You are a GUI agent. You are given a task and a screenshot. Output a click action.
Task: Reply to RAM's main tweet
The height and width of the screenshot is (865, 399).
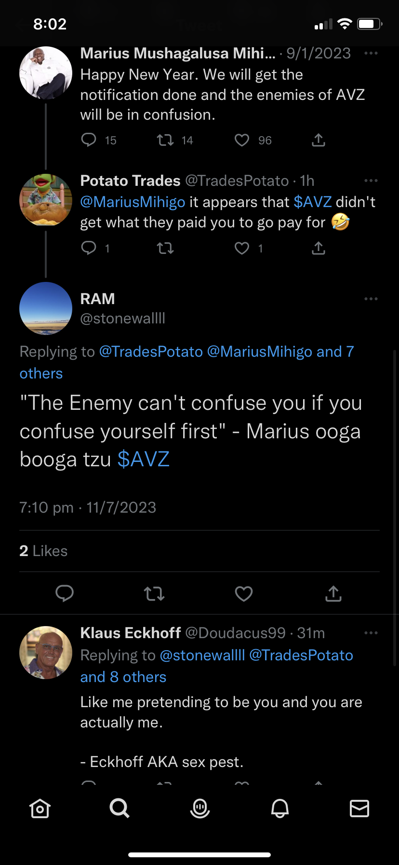tap(65, 593)
